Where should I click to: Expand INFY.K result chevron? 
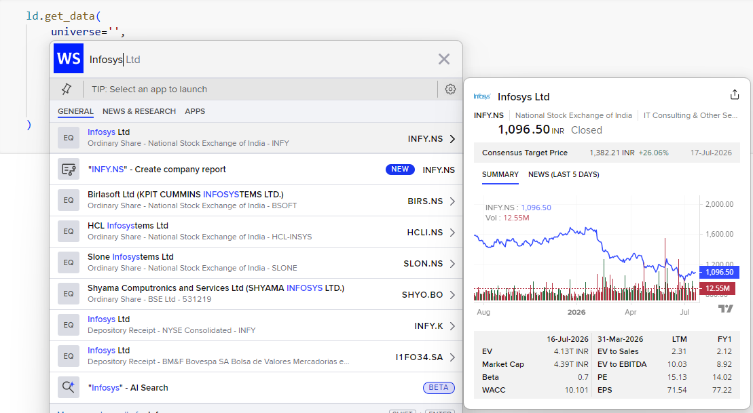(x=452, y=326)
